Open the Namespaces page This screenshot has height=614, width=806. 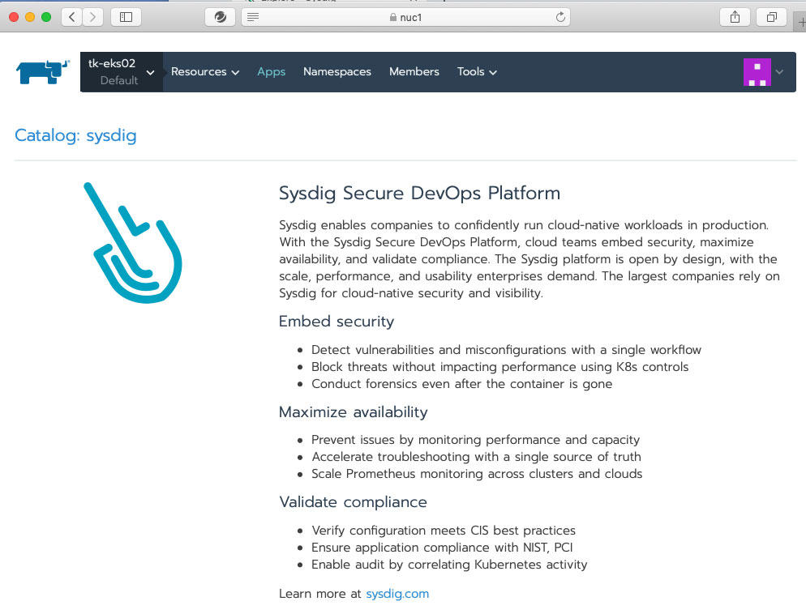[x=337, y=72]
